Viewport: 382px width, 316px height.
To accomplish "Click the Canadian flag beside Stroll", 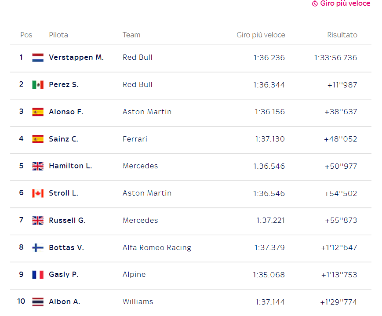I will click(x=38, y=193).
